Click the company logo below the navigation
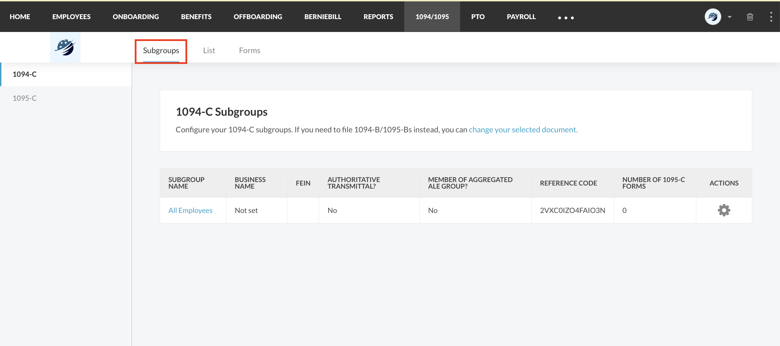 [x=65, y=47]
